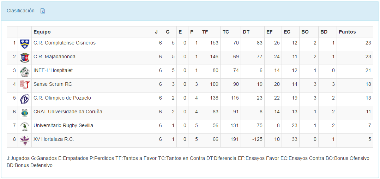This screenshot has width=380, height=179.
Task: Click the INEF-L'Hospitalet team logo
Action: tap(24, 71)
